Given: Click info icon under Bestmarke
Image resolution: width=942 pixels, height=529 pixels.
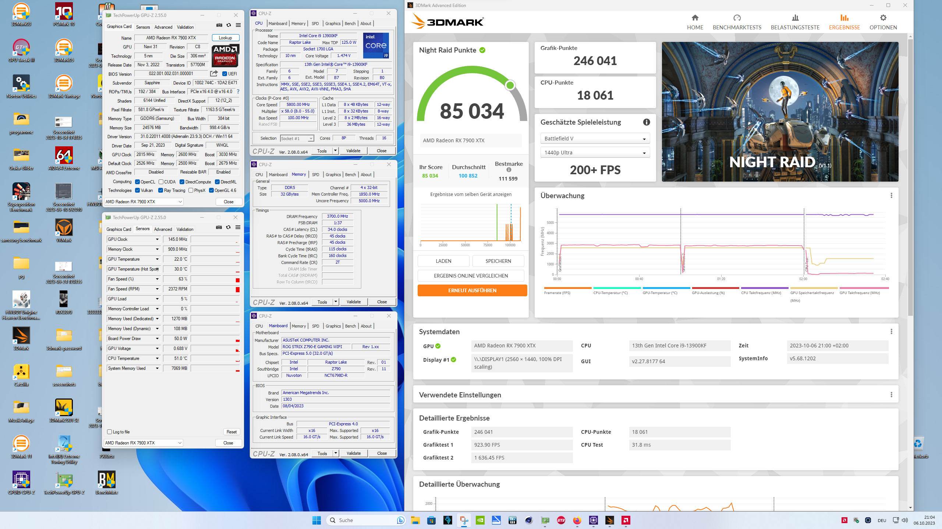Looking at the screenshot, I should [x=509, y=170].
